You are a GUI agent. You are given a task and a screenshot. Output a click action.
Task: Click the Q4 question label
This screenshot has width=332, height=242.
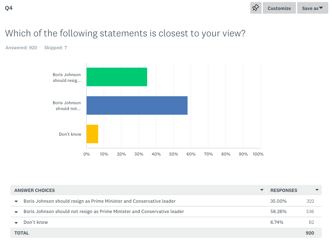click(8, 8)
